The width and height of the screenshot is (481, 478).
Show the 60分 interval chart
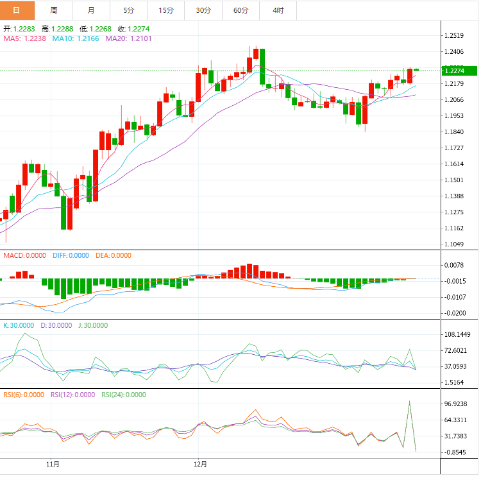tap(240, 10)
